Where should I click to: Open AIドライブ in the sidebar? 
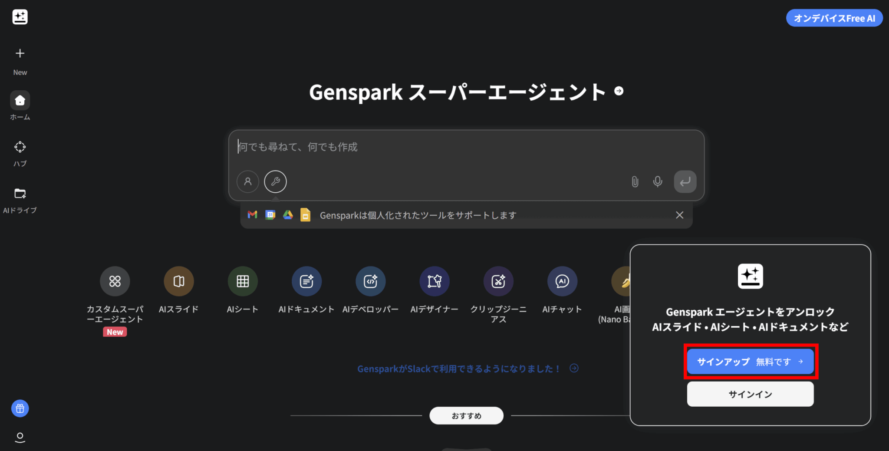20,201
